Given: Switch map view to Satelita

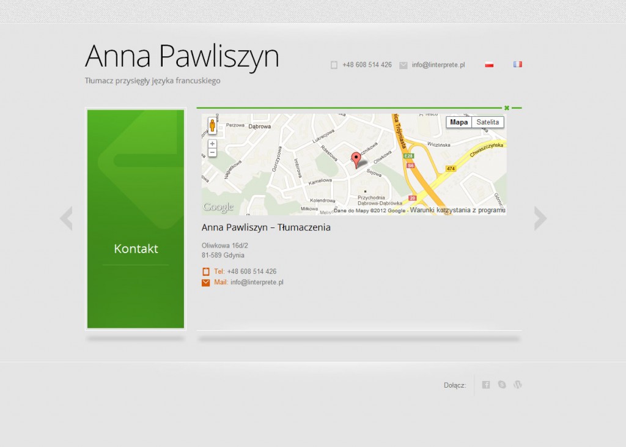Looking at the screenshot, I should coord(488,122).
